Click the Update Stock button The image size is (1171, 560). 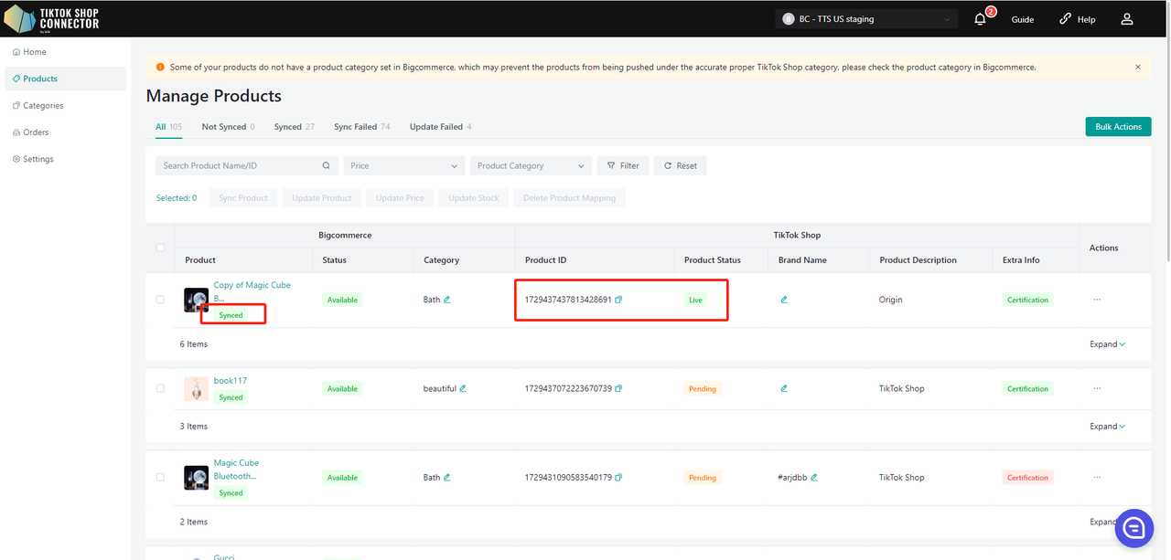click(x=474, y=198)
